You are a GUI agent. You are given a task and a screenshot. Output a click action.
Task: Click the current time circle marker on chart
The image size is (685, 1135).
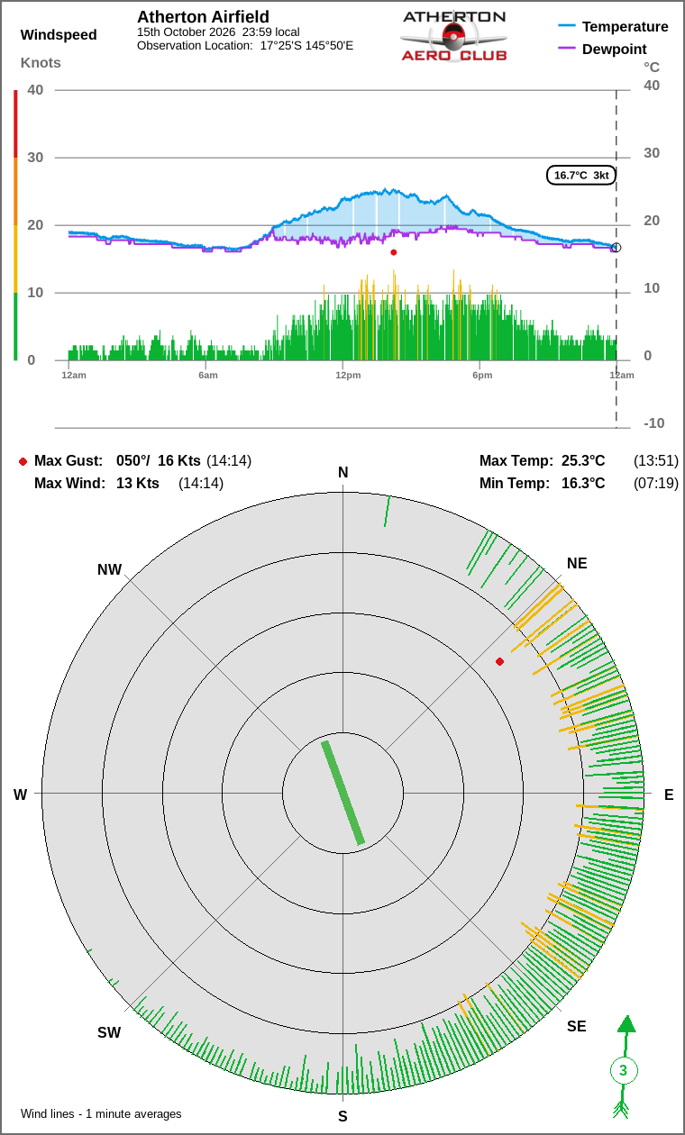[x=616, y=248]
